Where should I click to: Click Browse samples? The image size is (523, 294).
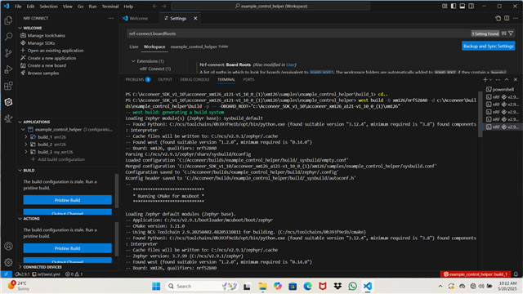tap(43, 73)
